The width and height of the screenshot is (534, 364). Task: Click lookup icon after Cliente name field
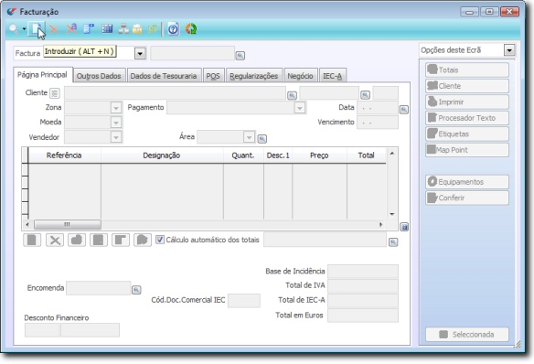(292, 95)
